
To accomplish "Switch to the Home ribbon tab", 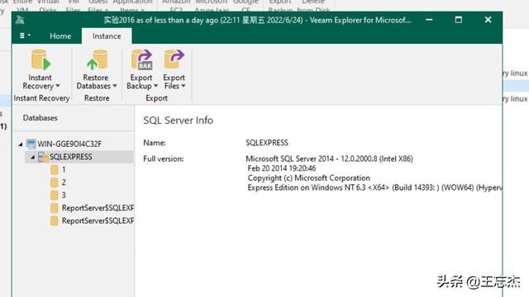I will coord(60,36).
